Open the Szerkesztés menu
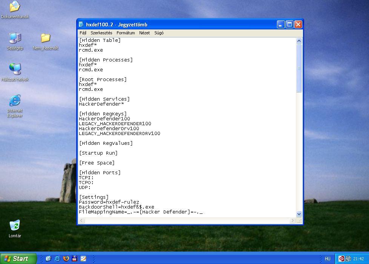The image size is (369, 264). click(101, 33)
